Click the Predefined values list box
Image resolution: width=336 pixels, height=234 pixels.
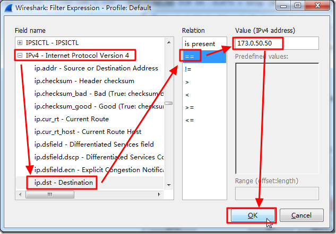(x=277, y=119)
